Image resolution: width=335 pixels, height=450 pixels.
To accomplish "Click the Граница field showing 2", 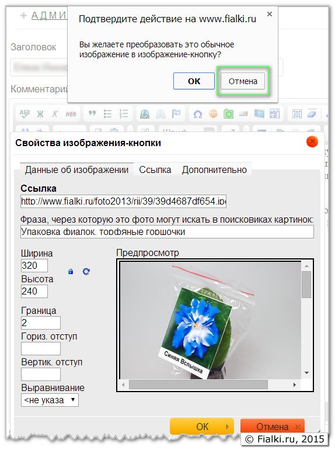I will click(41, 323).
